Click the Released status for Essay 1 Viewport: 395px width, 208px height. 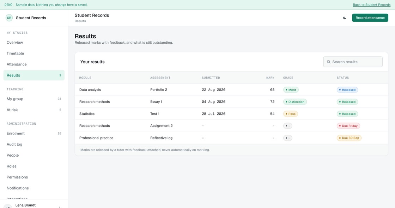coord(347,102)
